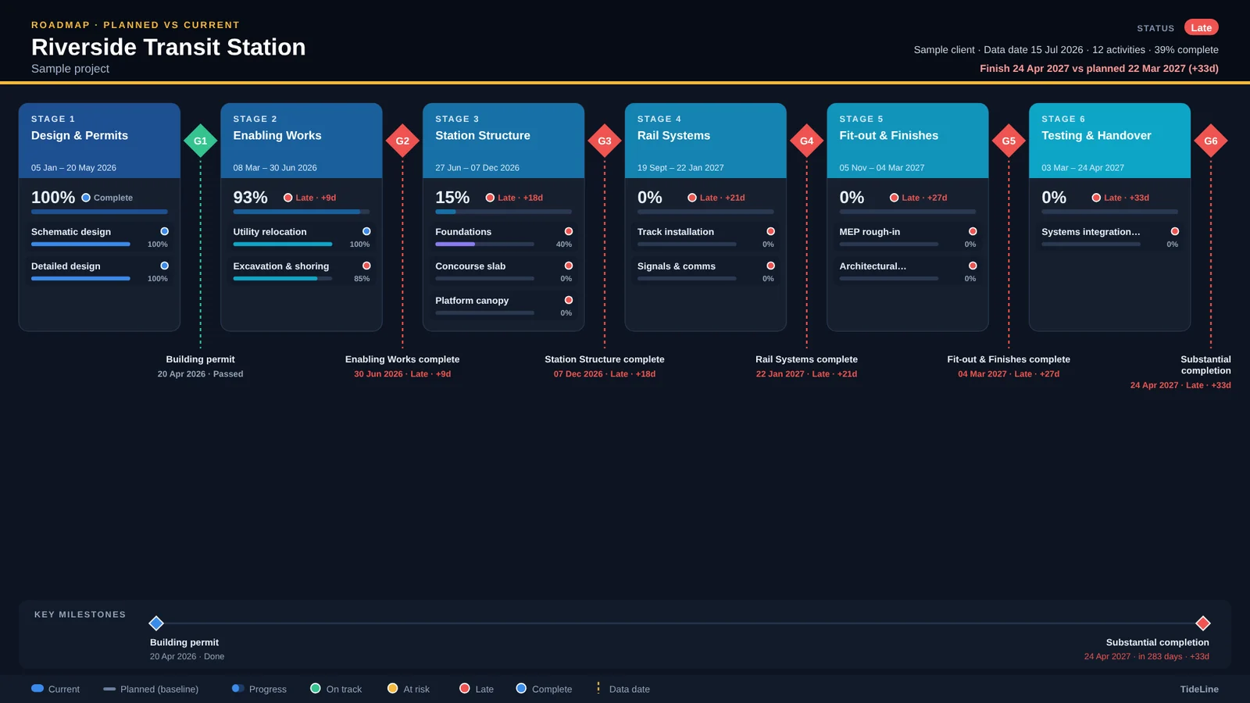This screenshot has width=1250, height=703.
Task: Open Stage 5 Fit-out & Finishes header
Action: pos(908,141)
